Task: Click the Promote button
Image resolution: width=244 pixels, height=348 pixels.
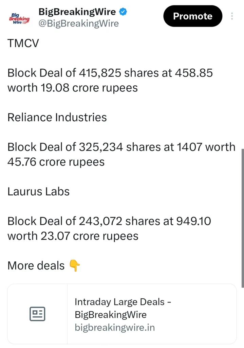Action: [x=192, y=16]
